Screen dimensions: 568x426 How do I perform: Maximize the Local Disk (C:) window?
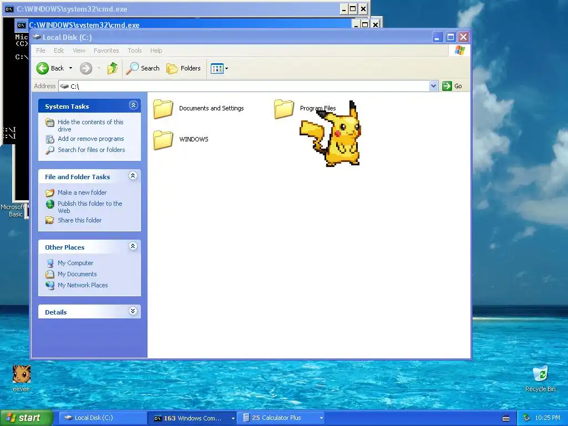point(450,37)
